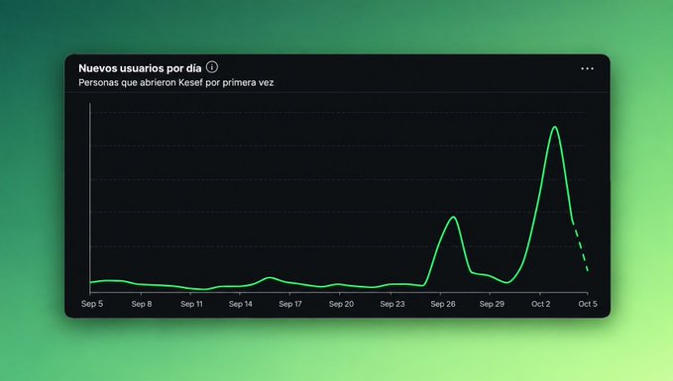Open the three-dot options menu

click(587, 68)
